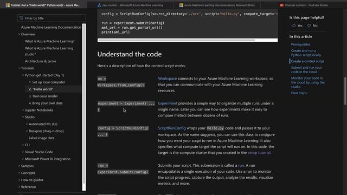Click the ScriptRunConfig link

click(x=172, y=128)
